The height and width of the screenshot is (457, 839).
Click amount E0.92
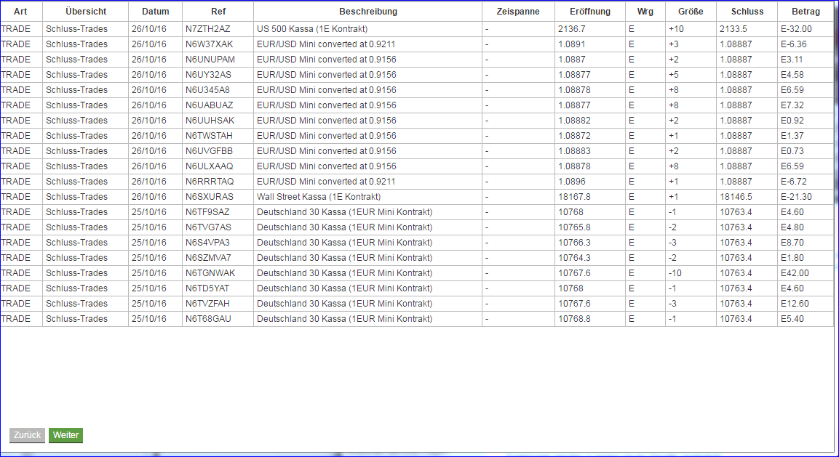(x=792, y=121)
